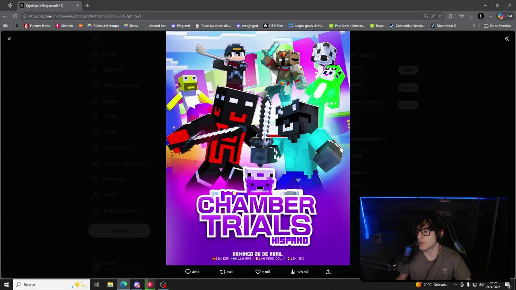Screen dimensions: 516x290
Task: Open the HBO Max bookmark
Action: [x=273, y=26]
